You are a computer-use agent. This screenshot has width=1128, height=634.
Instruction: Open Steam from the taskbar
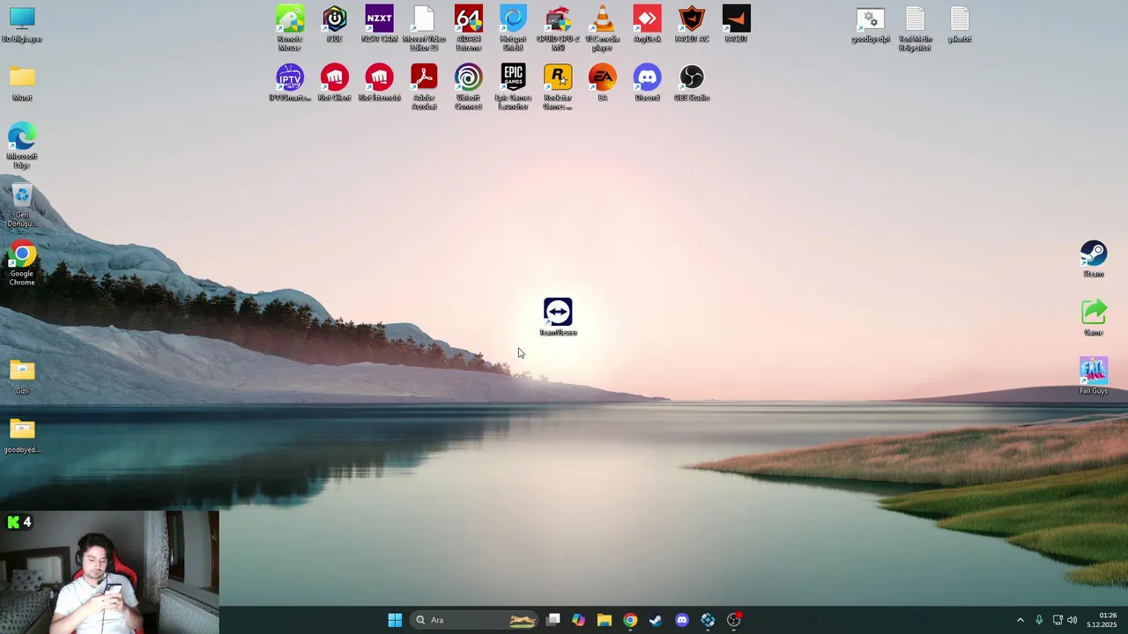656,620
